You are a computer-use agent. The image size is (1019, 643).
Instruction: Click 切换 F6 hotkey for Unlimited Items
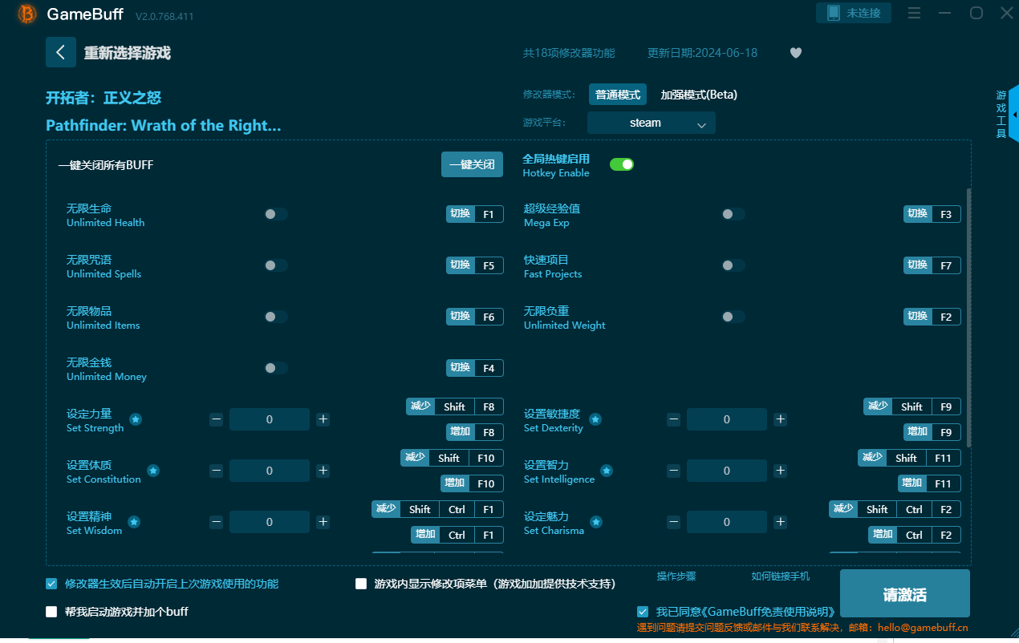(475, 317)
